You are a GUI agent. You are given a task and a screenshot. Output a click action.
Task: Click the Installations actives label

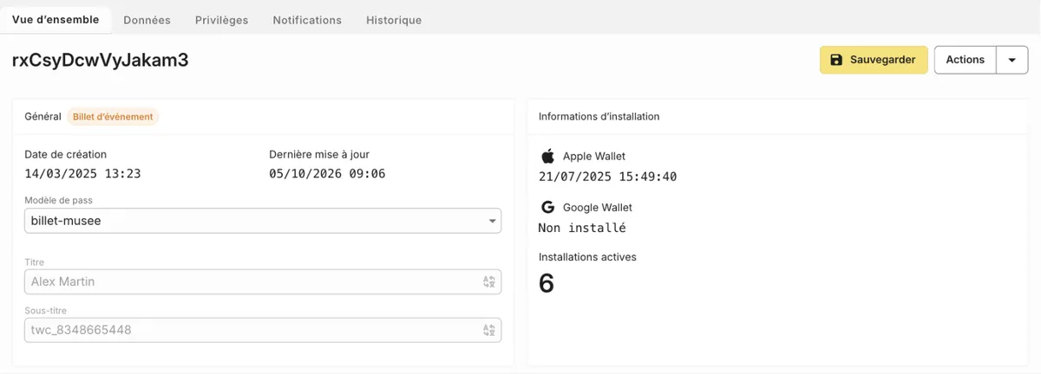587,257
